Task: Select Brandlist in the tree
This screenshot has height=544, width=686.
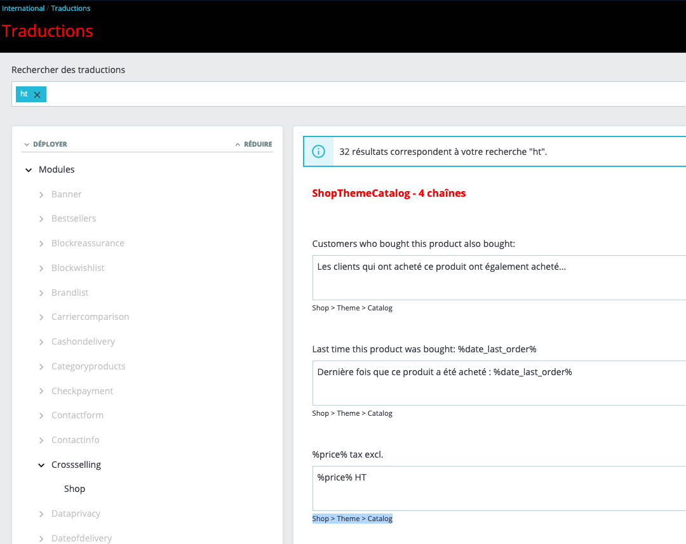Action: click(x=70, y=293)
